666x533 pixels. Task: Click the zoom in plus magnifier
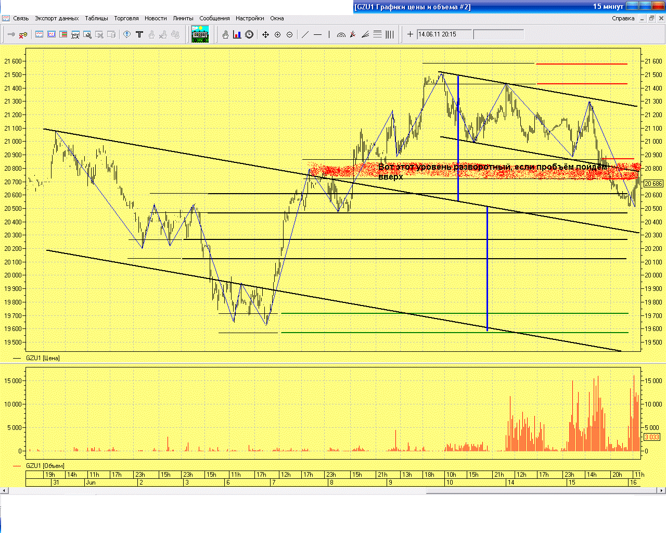pyautogui.click(x=277, y=35)
